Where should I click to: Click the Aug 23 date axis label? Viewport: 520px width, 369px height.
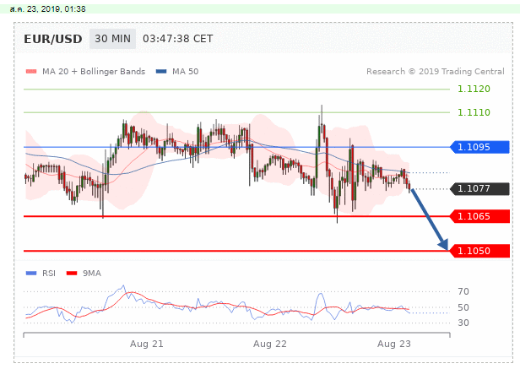(x=394, y=344)
